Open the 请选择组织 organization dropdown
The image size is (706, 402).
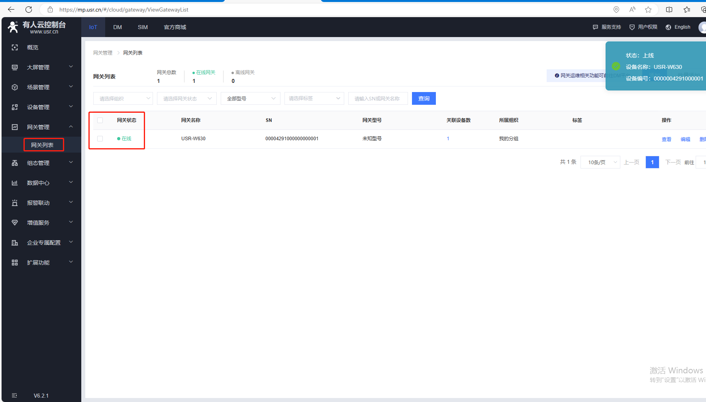(123, 98)
